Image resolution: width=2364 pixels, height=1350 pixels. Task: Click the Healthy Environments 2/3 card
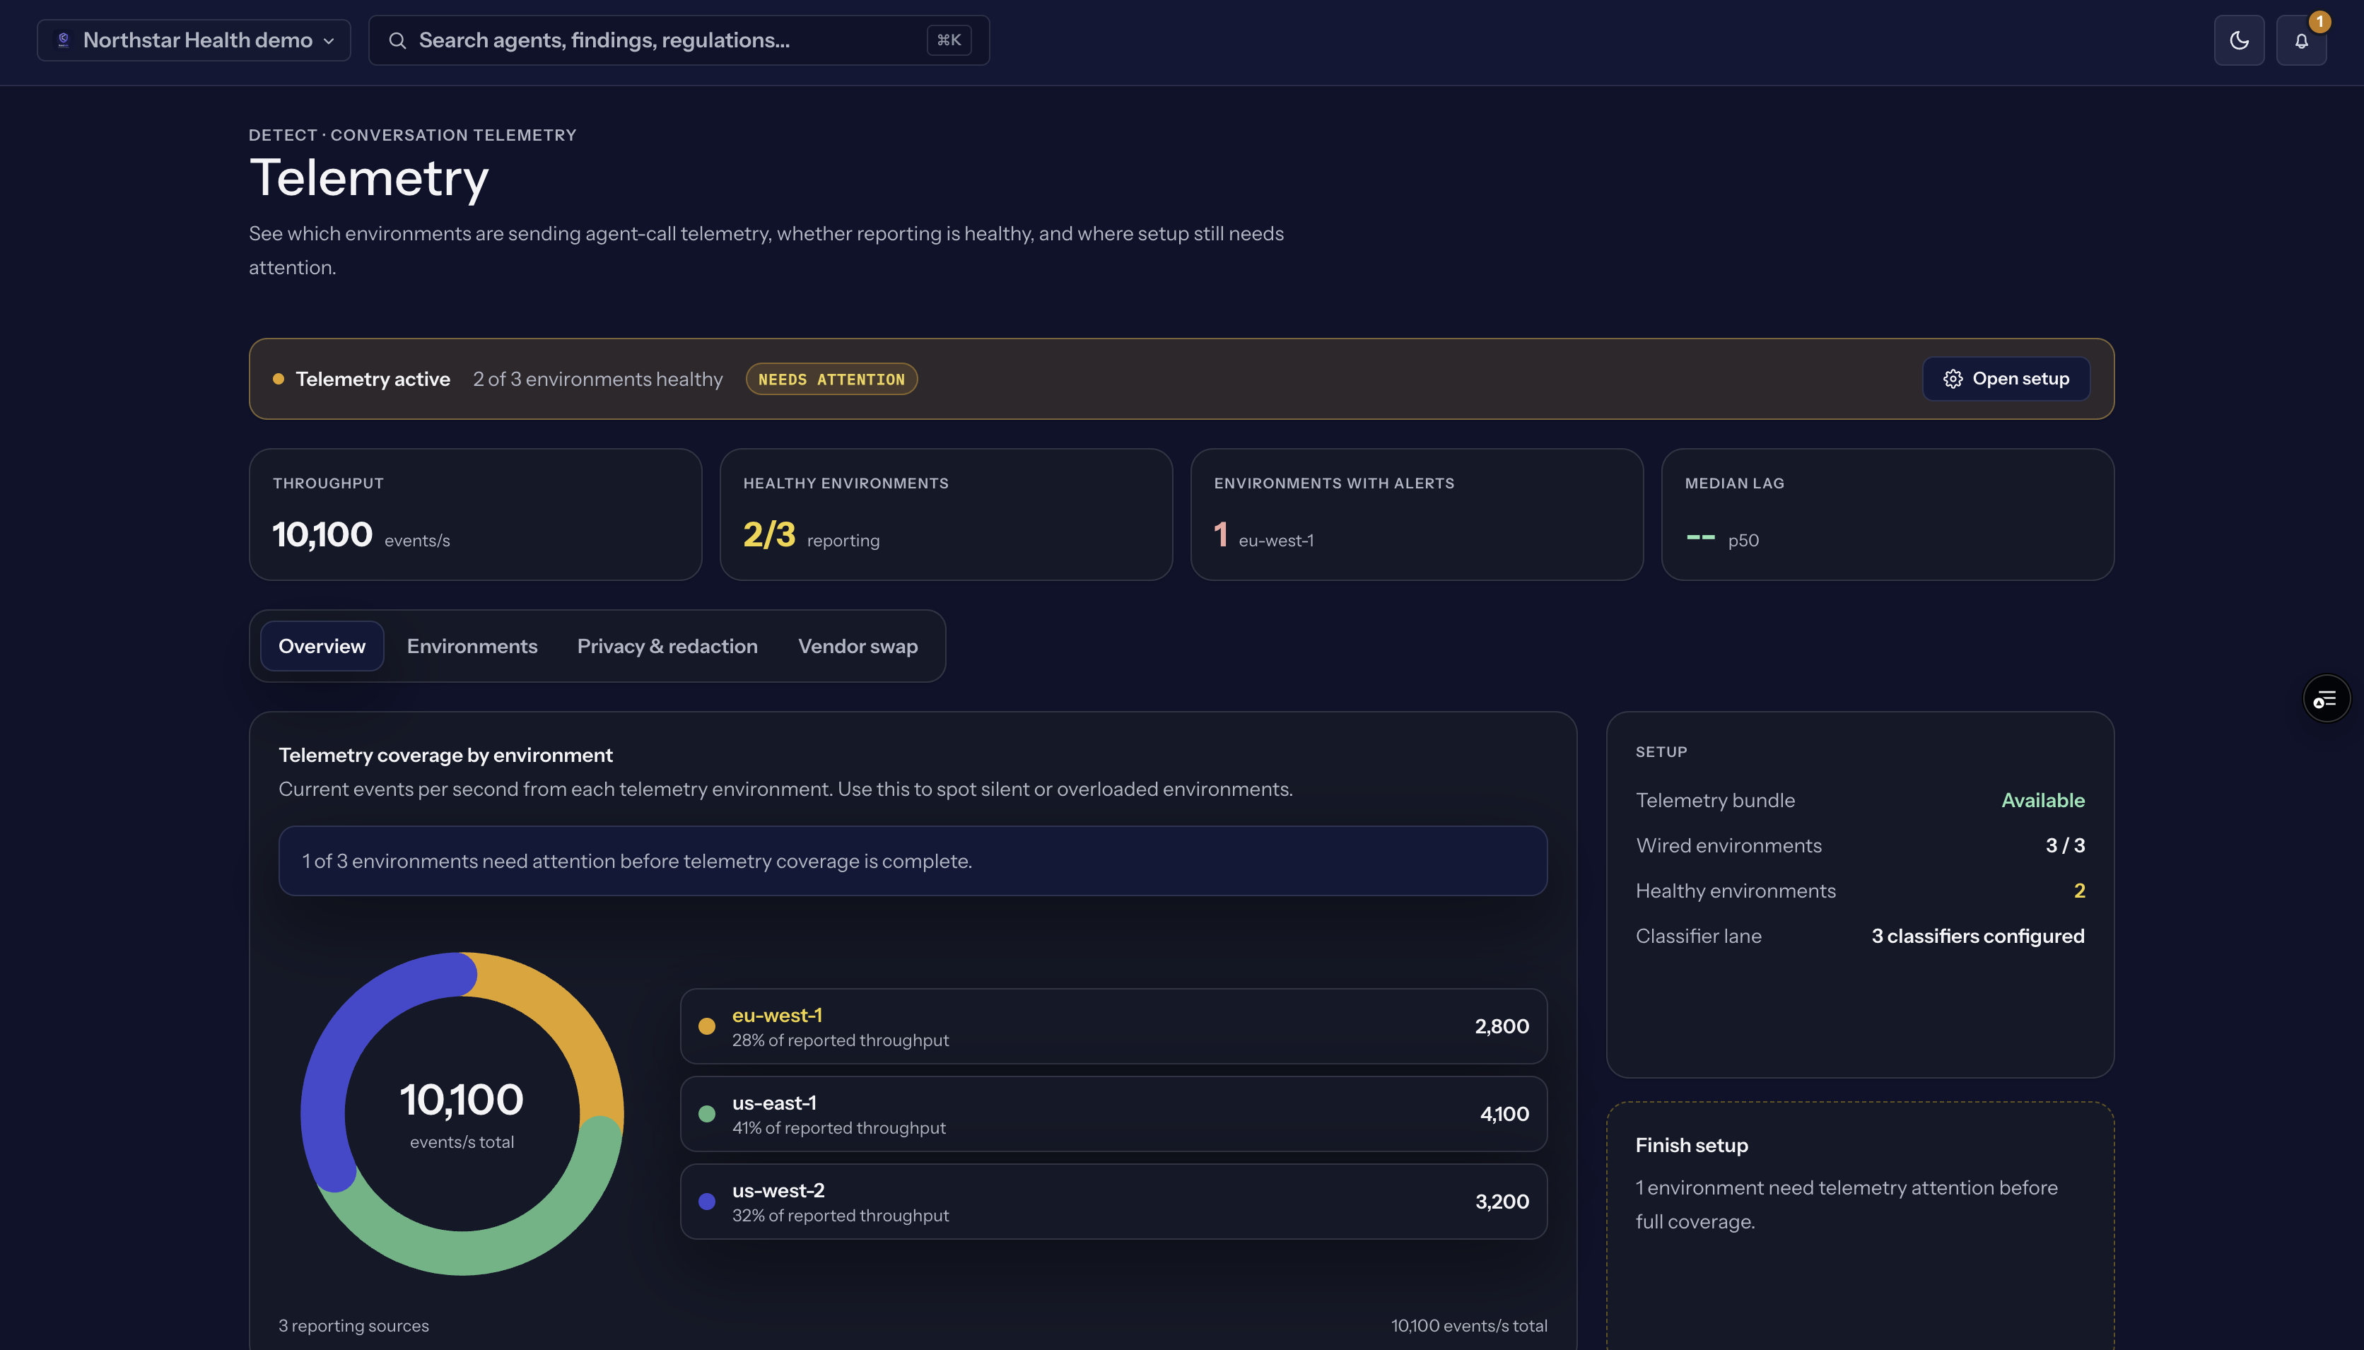tap(946, 515)
